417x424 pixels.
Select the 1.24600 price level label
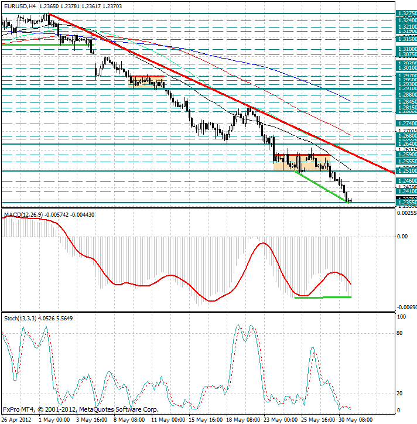click(x=406, y=180)
